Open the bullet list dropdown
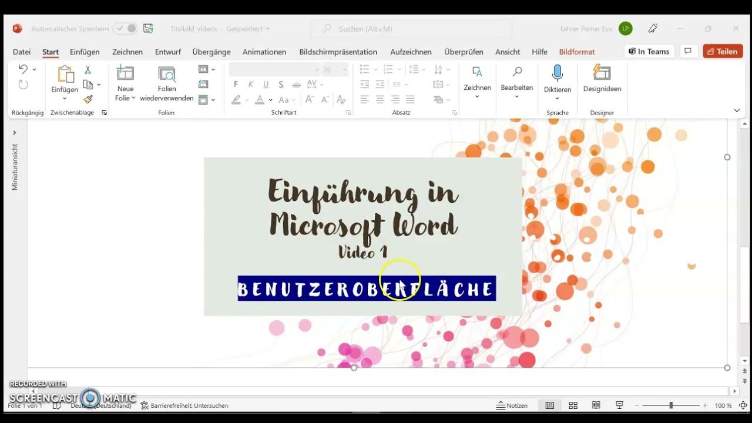Image resolution: width=752 pixels, height=423 pixels. click(375, 69)
